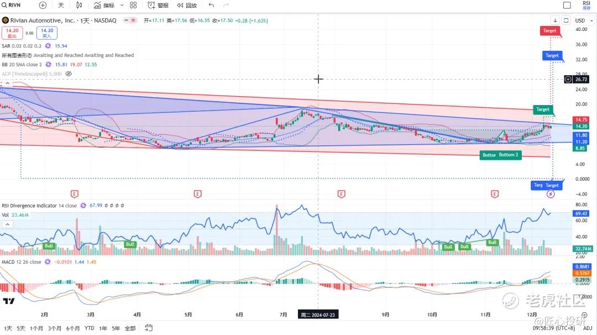Set the range to 1天
Screen dimensions: 597x335
click(8, 328)
